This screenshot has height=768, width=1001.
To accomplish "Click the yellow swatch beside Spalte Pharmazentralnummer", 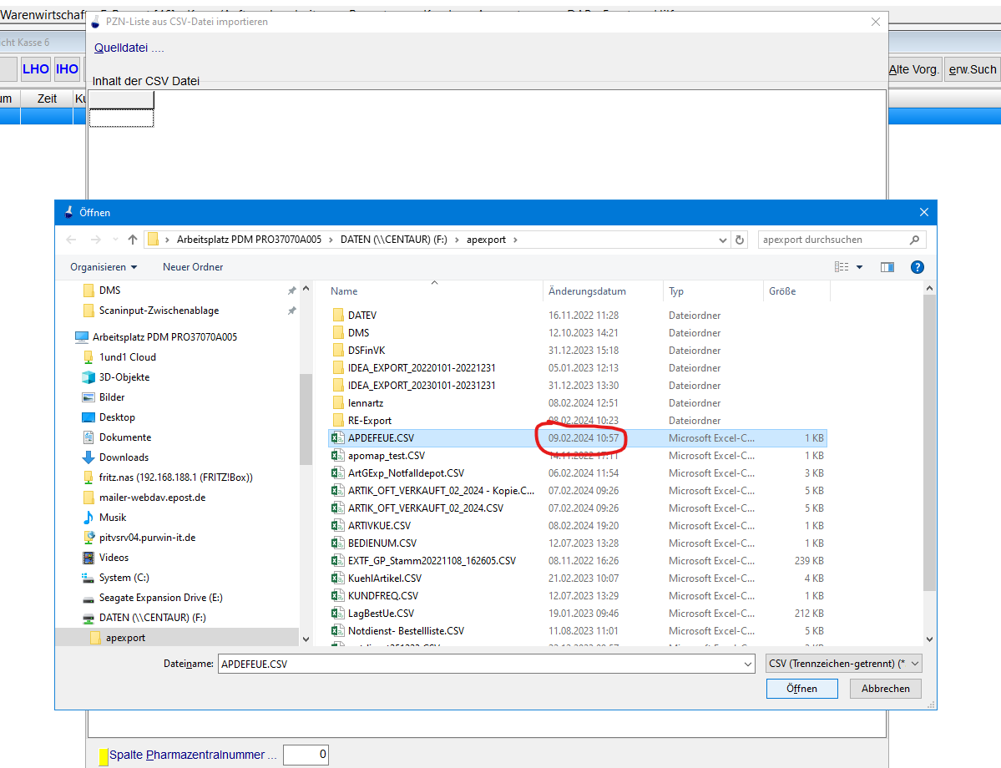I will pyautogui.click(x=104, y=756).
